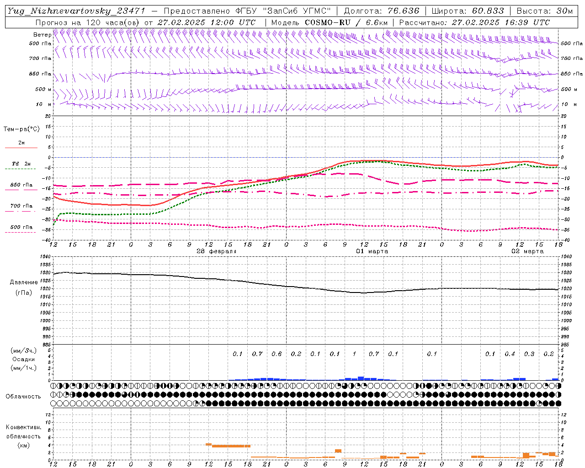Click the 0.4 precipitation value
Screen dimensions: 585x468
tap(510, 354)
